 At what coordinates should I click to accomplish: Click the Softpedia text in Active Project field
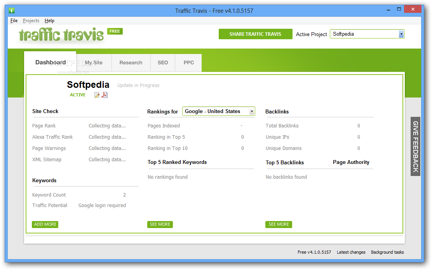point(343,34)
